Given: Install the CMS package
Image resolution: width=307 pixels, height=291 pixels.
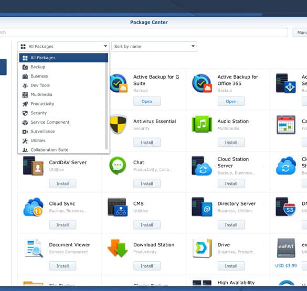Looking at the screenshot, I should pyautogui.click(x=147, y=225).
